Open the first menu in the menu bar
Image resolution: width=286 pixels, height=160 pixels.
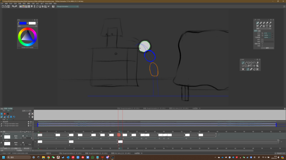2,4
